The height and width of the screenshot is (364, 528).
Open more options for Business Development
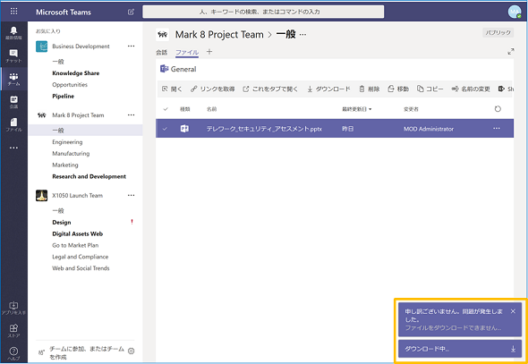[x=131, y=47]
